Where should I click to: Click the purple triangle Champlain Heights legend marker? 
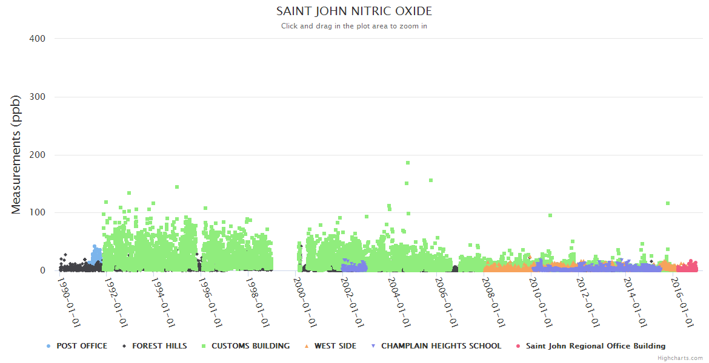point(373,346)
